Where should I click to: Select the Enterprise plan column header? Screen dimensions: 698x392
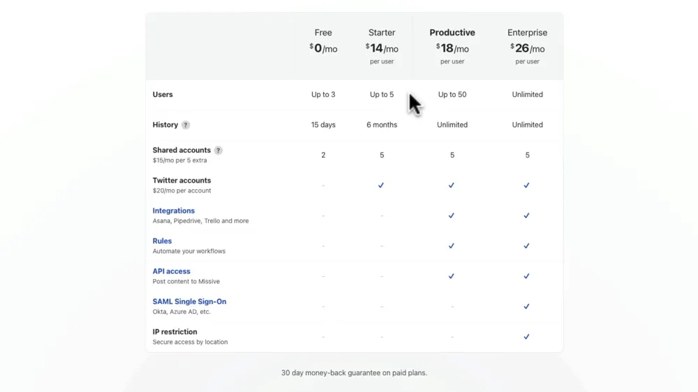pos(527,33)
